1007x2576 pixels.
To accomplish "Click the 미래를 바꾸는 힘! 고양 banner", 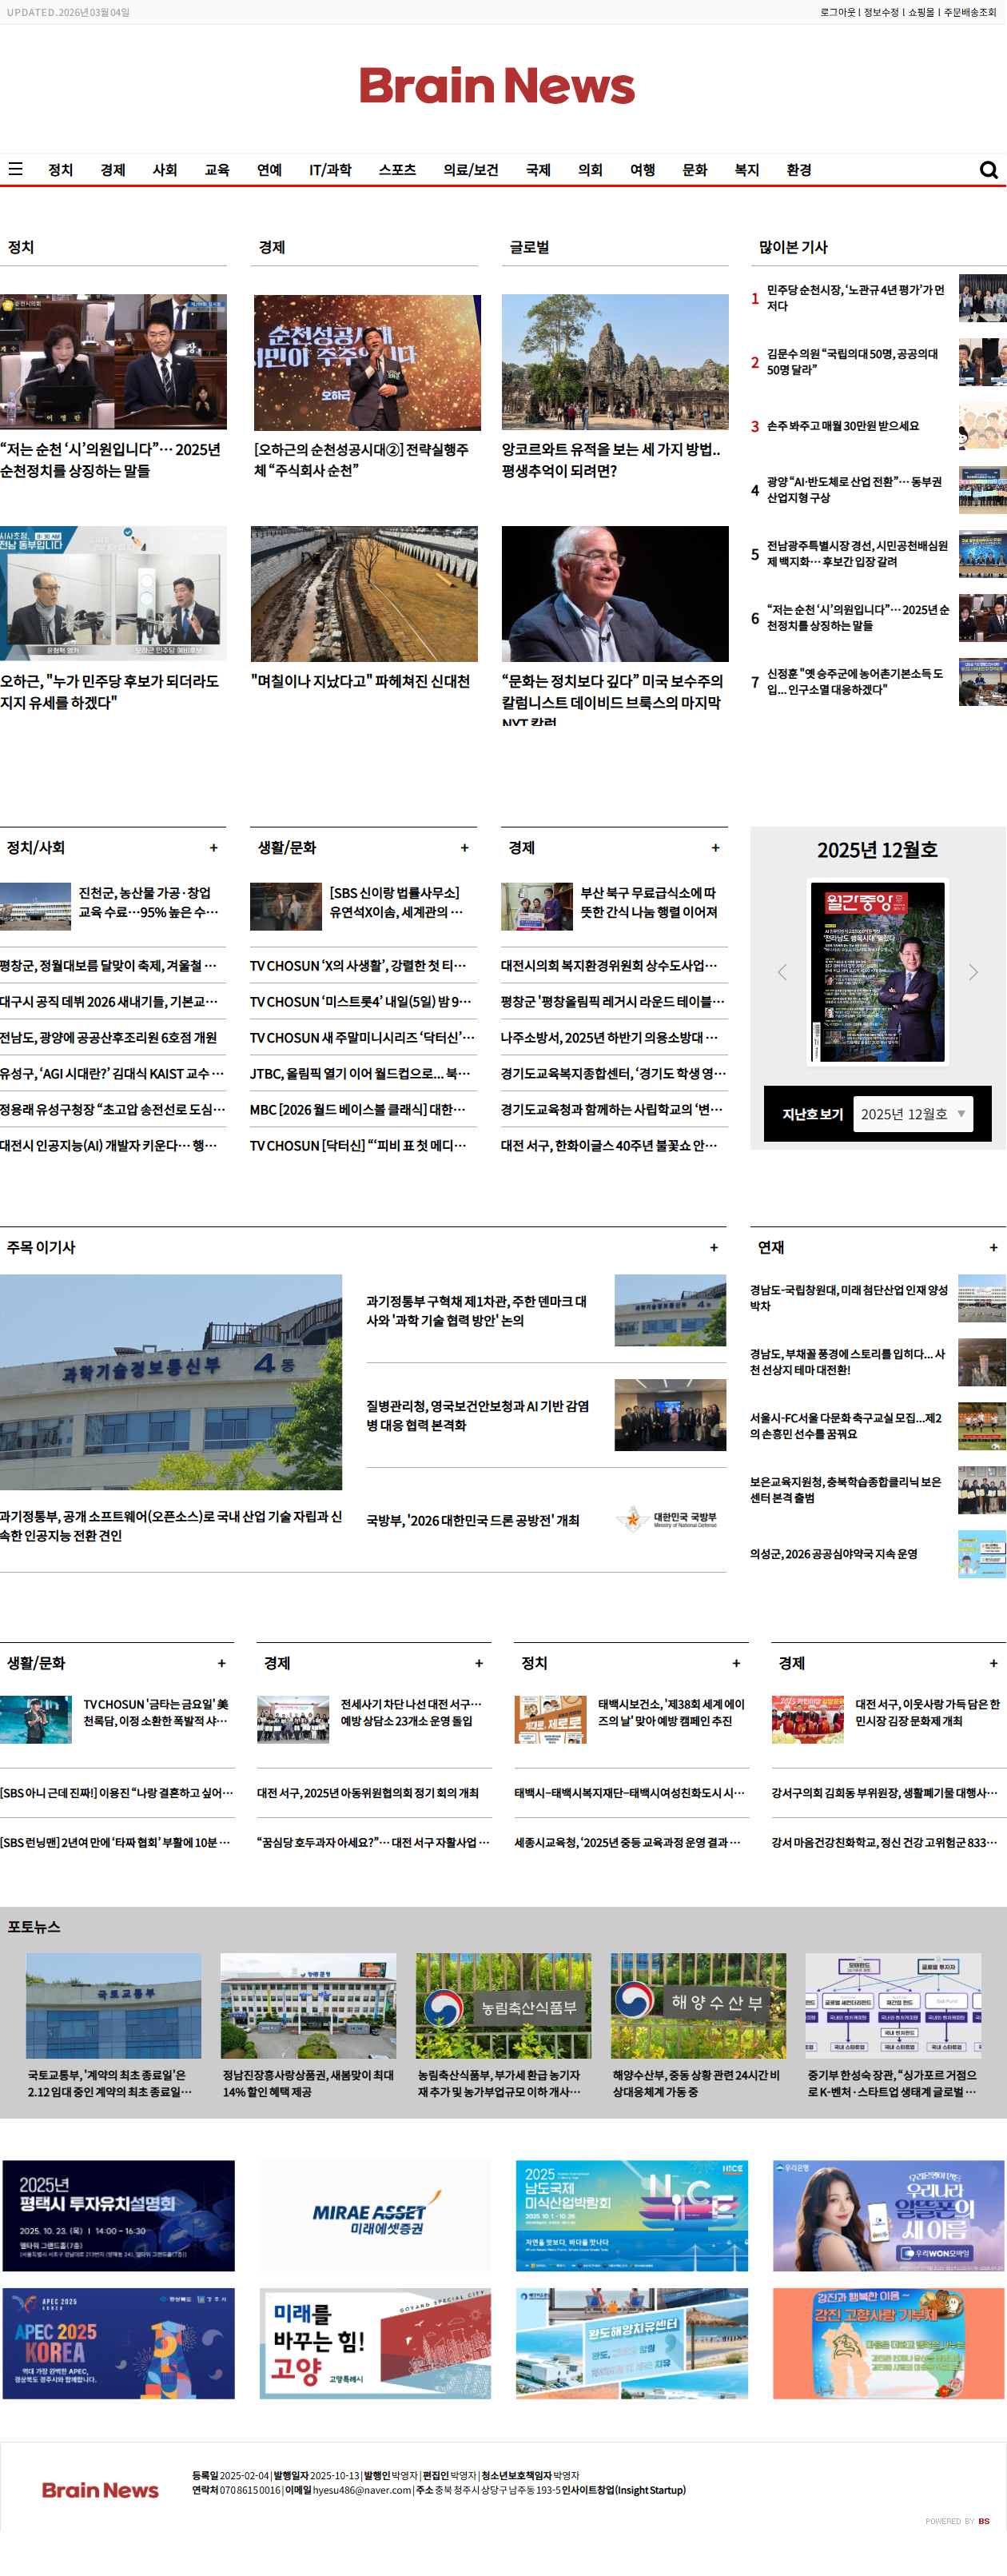I will tap(375, 2343).
